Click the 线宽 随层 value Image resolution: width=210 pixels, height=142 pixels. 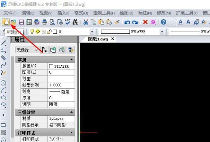(61, 92)
